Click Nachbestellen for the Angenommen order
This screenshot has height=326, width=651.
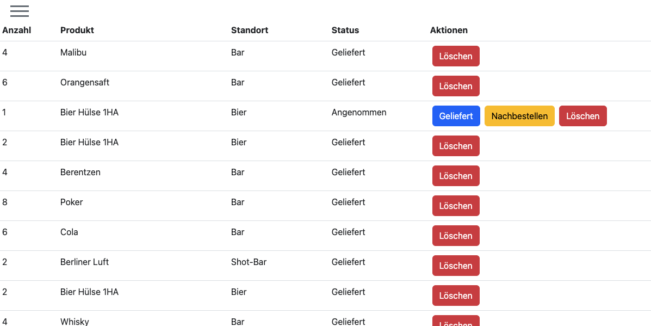coord(519,116)
